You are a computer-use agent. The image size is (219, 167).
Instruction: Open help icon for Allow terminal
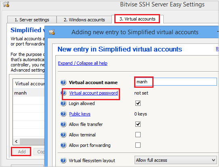tap(63, 134)
